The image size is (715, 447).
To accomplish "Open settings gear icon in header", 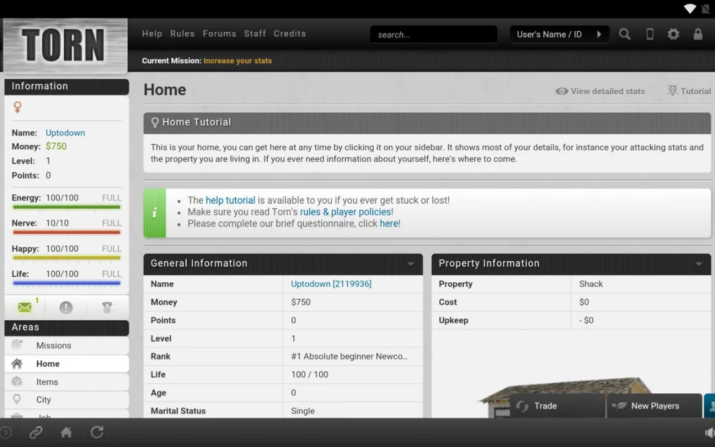I will tap(673, 34).
